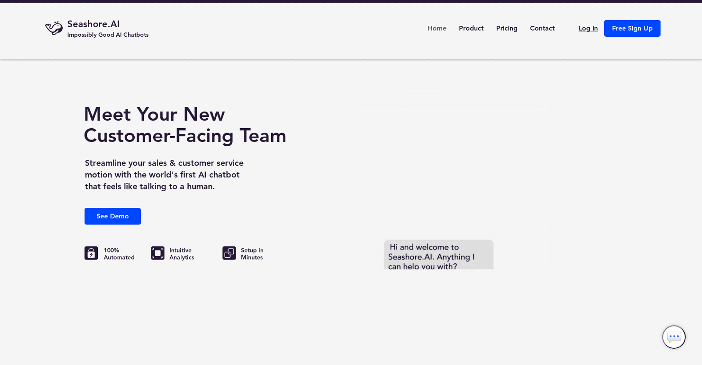Go to the Home menu item

pyautogui.click(x=437, y=28)
